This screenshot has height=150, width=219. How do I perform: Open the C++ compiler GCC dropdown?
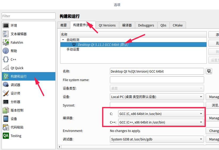tap(161, 122)
